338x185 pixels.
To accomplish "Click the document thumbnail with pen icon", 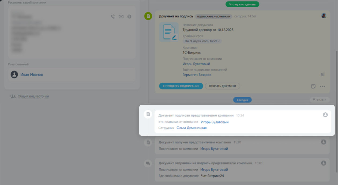I will click(169, 32).
